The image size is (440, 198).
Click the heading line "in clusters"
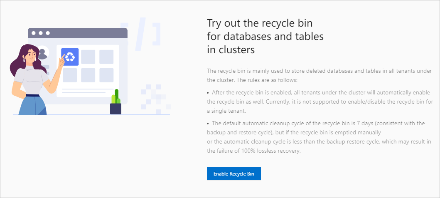pyautogui.click(x=231, y=49)
